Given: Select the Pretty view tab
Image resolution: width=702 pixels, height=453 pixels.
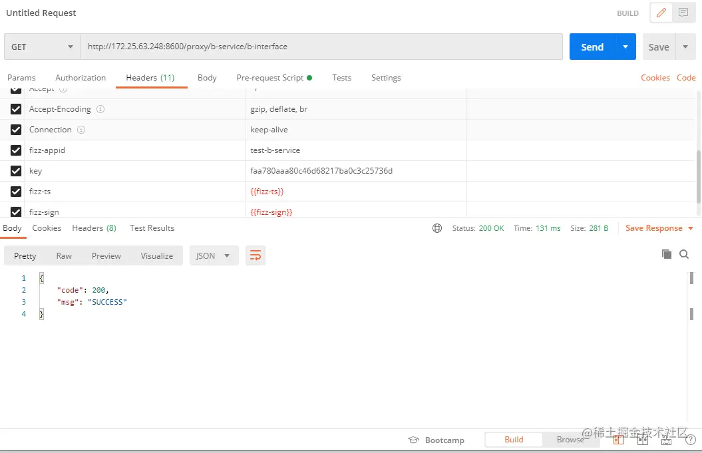Looking at the screenshot, I should (x=25, y=255).
